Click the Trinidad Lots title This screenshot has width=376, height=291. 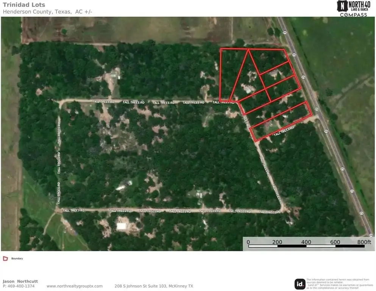(x=24, y=5)
